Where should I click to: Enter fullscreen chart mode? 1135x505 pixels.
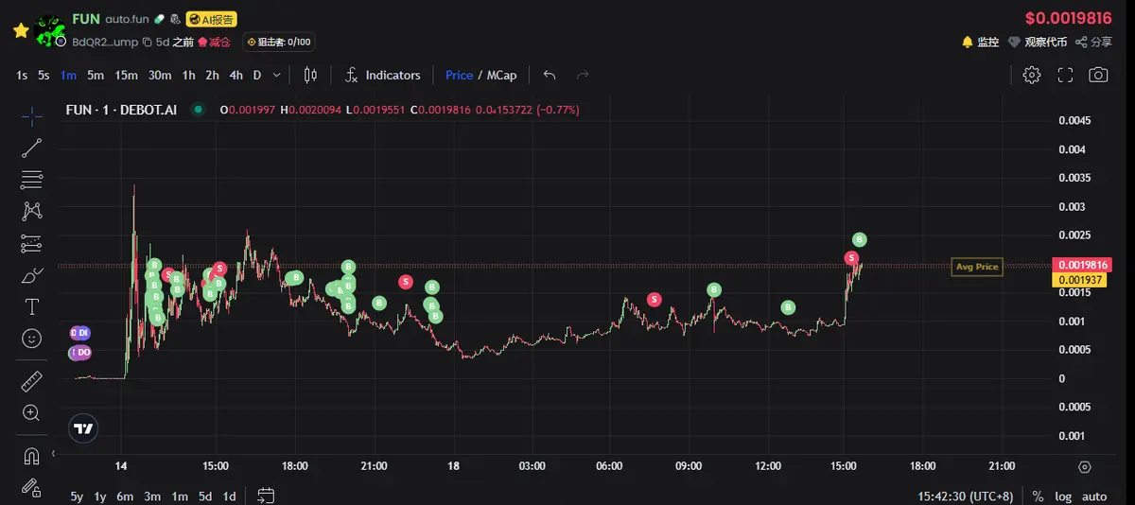(1065, 75)
